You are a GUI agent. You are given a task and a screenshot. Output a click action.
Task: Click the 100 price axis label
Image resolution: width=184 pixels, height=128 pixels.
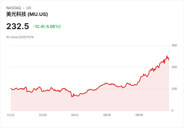[174, 89]
